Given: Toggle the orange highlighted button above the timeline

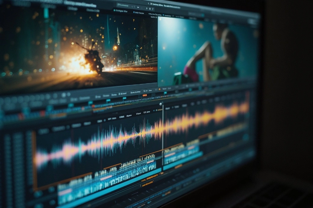Looking at the screenshot, I should [145, 95].
